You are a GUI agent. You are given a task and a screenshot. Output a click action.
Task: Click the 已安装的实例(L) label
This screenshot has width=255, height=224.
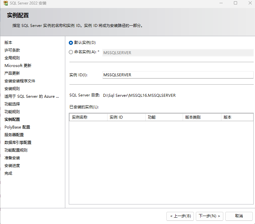pyautogui.click(x=84, y=107)
